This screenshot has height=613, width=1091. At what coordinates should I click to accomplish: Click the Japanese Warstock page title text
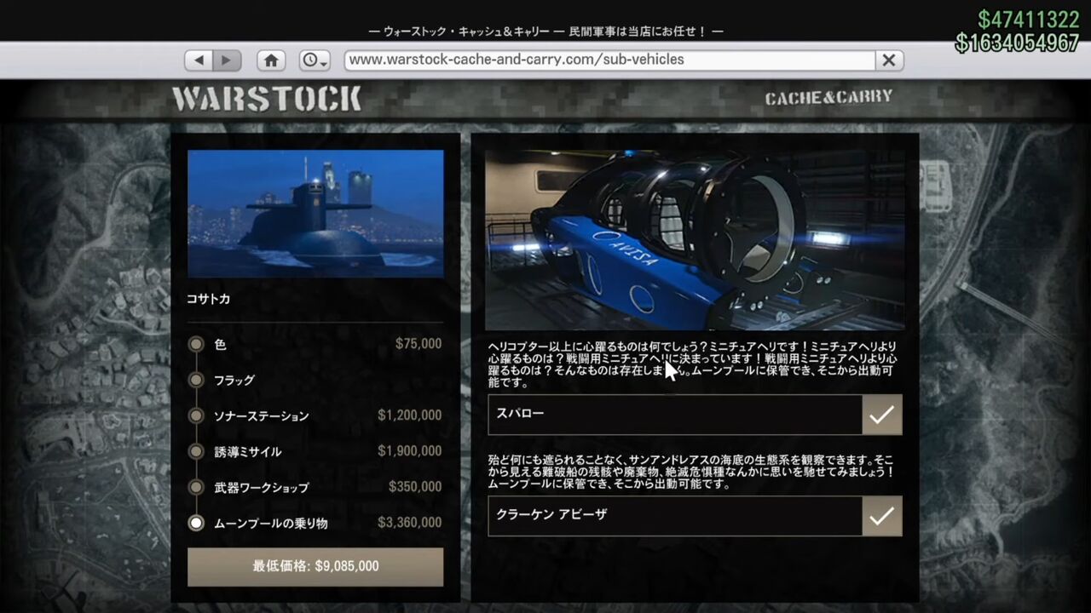(545, 32)
